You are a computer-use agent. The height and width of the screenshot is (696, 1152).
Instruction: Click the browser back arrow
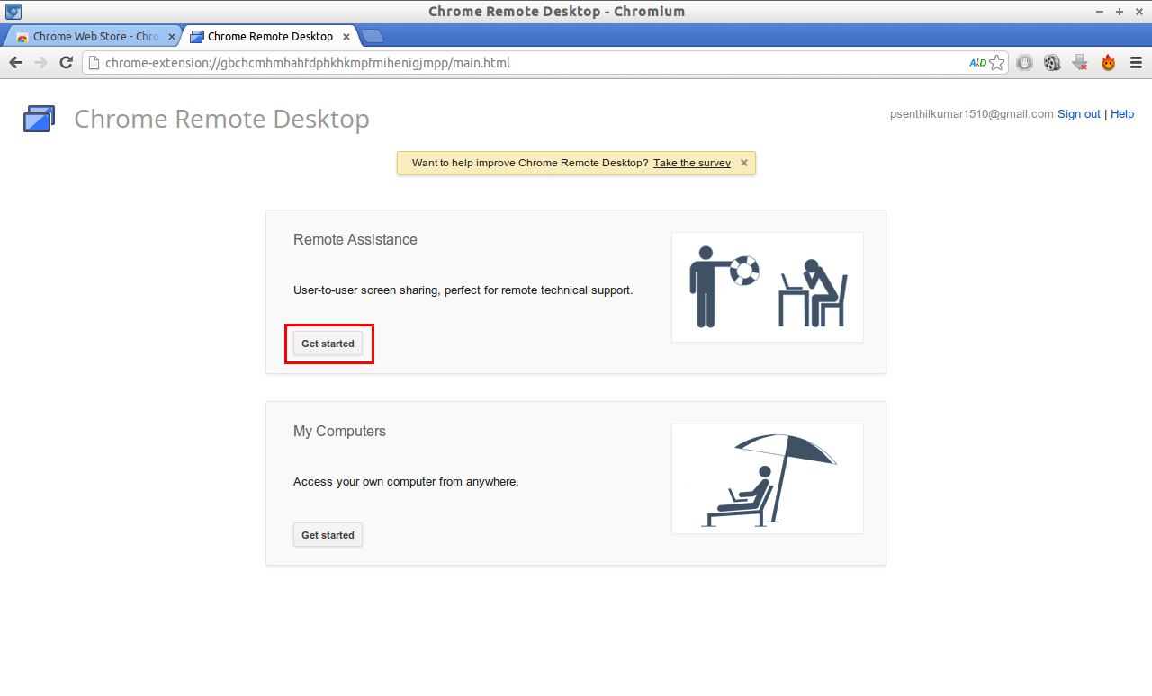tap(15, 63)
